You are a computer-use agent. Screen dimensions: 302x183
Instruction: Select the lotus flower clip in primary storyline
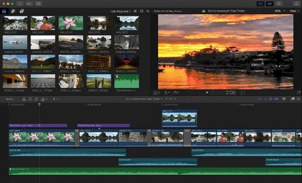tap(41, 138)
